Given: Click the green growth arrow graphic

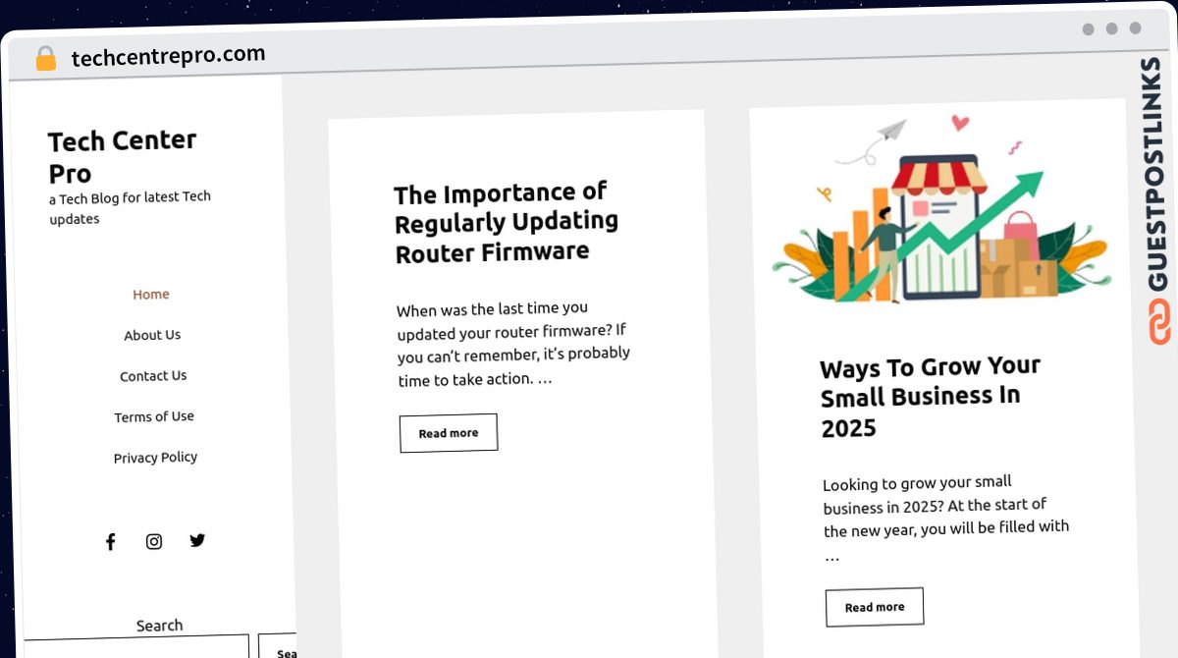Looking at the screenshot, I should tap(940, 235).
